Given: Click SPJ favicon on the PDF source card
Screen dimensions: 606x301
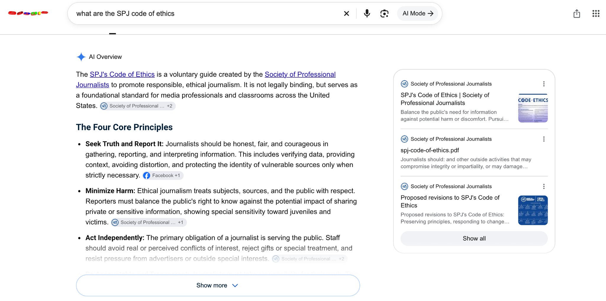Looking at the screenshot, I should pos(404,139).
